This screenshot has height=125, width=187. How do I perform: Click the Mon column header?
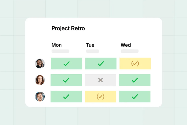pyautogui.click(x=57, y=45)
